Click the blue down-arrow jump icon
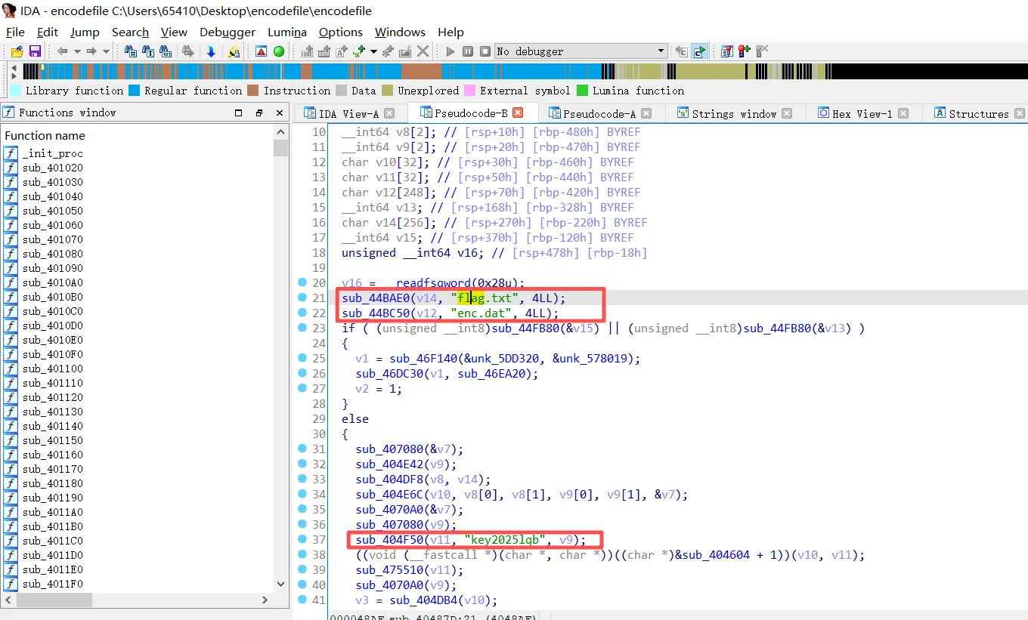 click(211, 51)
